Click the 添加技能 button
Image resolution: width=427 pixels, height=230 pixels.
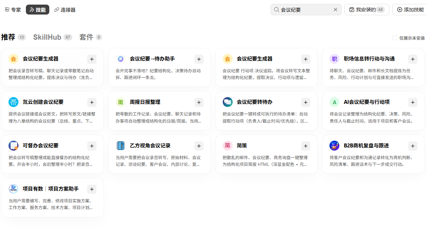(410, 10)
